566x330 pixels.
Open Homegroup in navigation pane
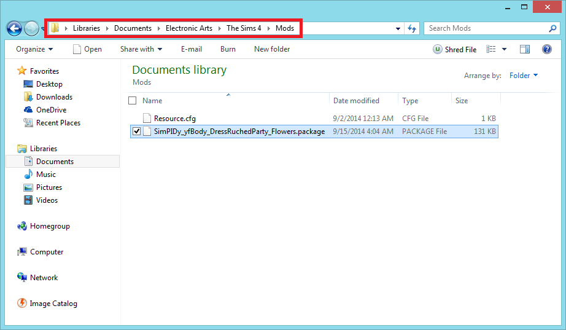(x=50, y=226)
